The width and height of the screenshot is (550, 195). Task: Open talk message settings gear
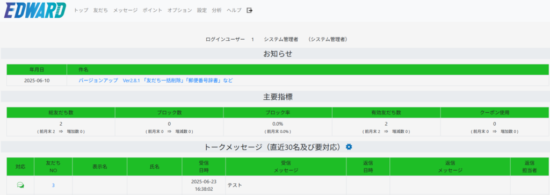(x=349, y=147)
